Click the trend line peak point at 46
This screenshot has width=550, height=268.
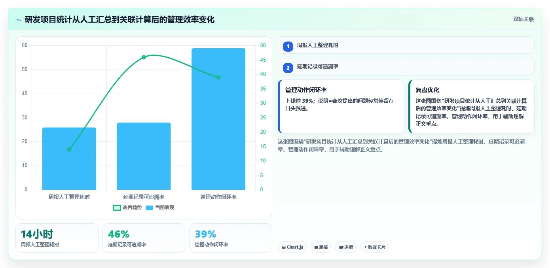[144, 57]
